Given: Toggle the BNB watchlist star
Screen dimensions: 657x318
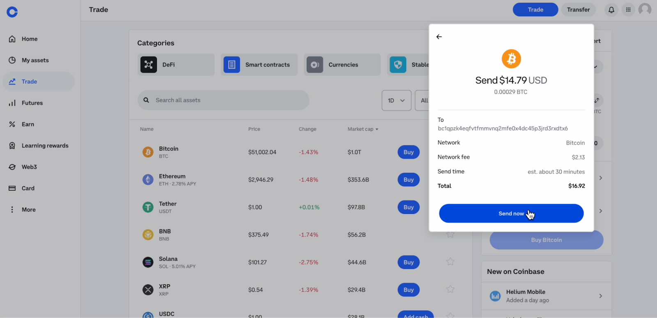Looking at the screenshot, I should pos(450,235).
